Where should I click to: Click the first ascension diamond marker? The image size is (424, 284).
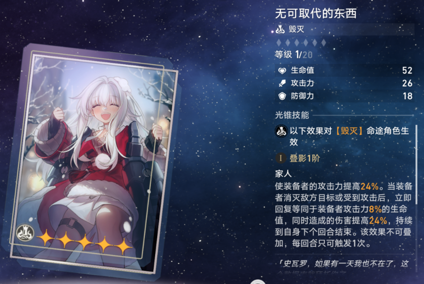point(279,43)
